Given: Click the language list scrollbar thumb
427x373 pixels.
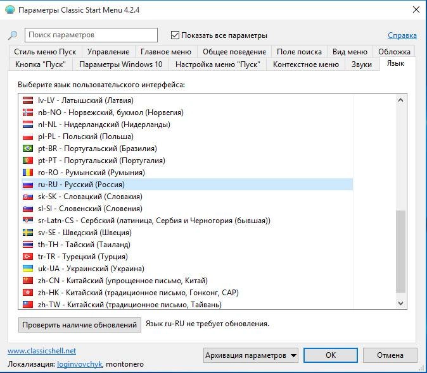Looking at the screenshot, I should [x=400, y=251].
